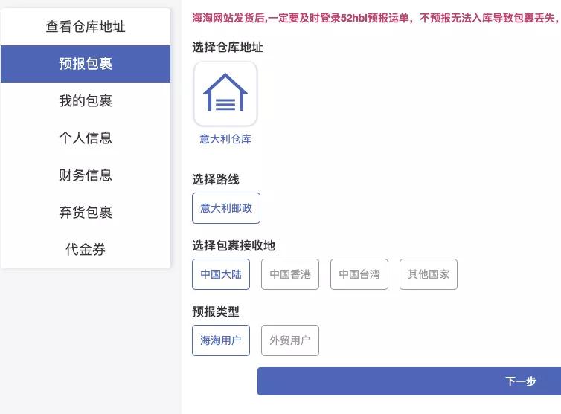561x414 pixels.
Task: Open 查看仓库地址 in the sidebar
Action: (x=86, y=27)
